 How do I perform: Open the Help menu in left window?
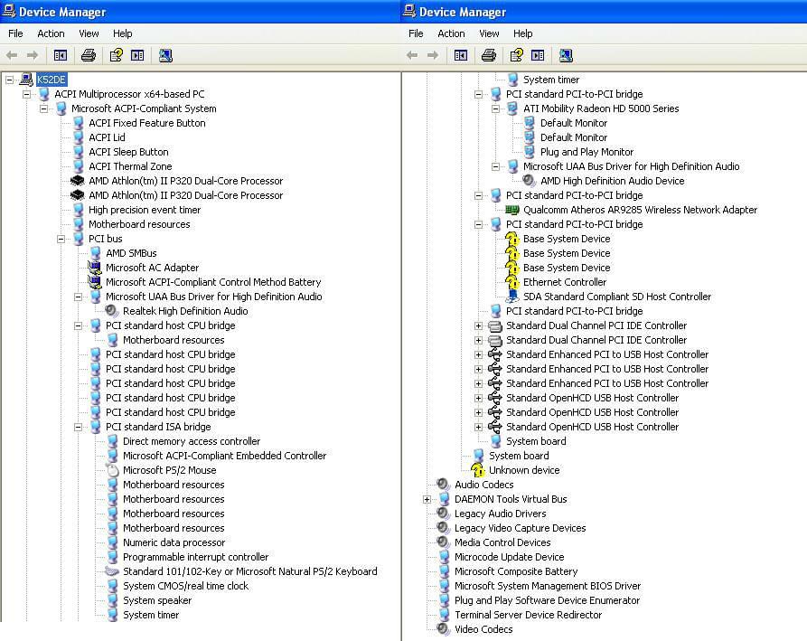[123, 33]
